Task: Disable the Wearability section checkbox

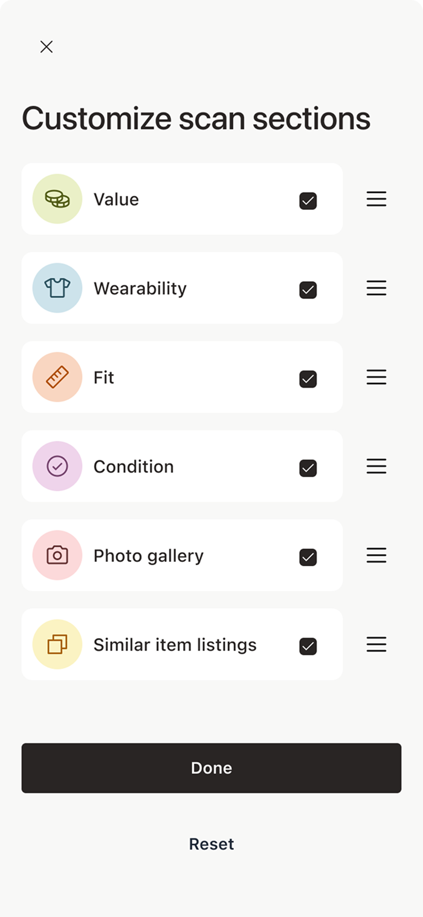Action: (308, 290)
